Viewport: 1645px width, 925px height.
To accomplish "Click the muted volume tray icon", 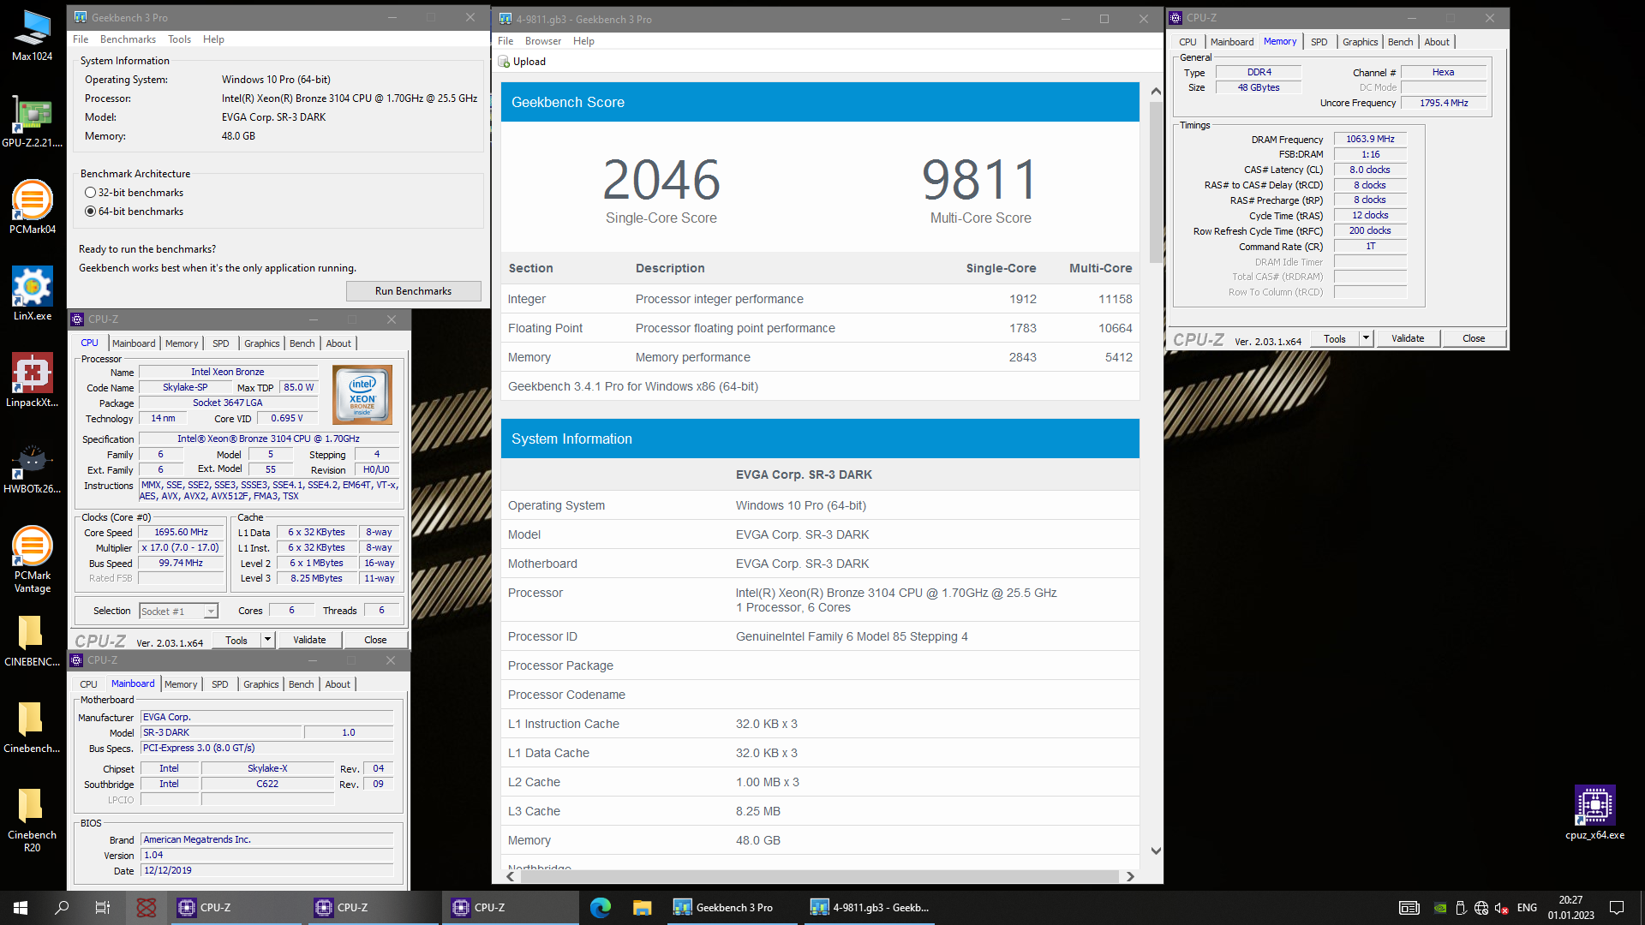I will pyautogui.click(x=1501, y=908).
